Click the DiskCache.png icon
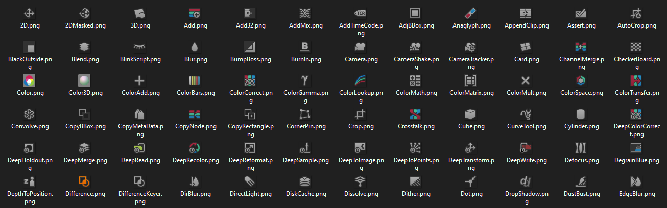This screenshot has width=667, height=208. 305,181
